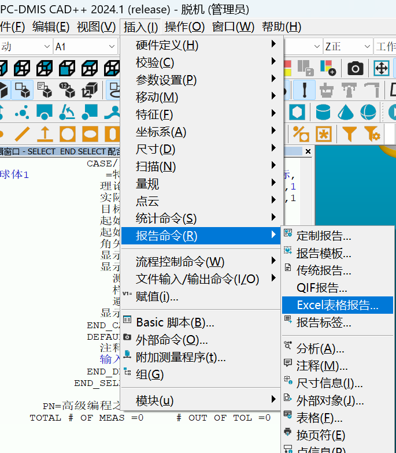Close the open 插入(I) menu

(x=141, y=27)
